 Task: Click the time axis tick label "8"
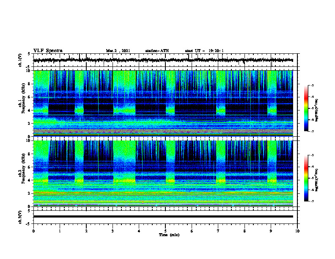pyautogui.click(x=244, y=231)
